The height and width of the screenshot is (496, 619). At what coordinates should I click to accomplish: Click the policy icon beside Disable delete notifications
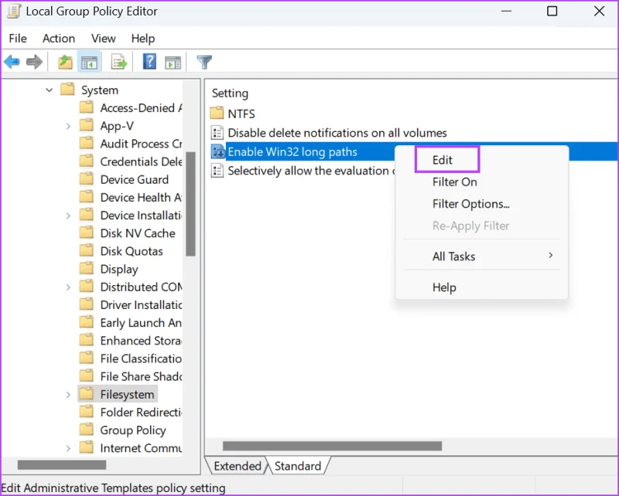point(217,133)
